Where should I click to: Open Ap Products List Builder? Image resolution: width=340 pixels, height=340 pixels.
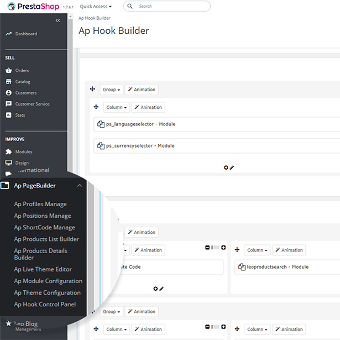46,239
